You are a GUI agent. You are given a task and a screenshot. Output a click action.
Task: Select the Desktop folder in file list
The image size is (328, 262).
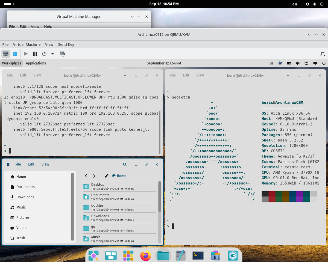coord(119,186)
